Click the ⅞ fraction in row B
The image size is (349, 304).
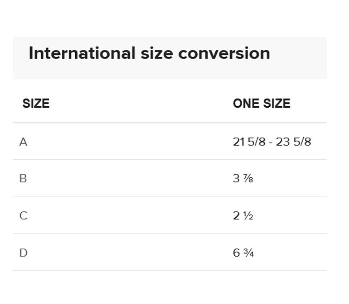(248, 179)
